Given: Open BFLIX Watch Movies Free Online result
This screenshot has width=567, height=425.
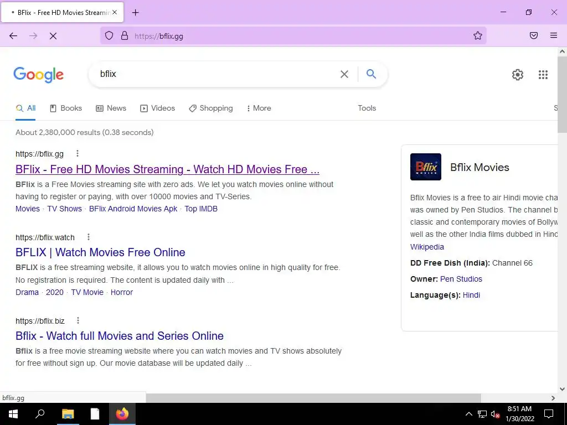Looking at the screenshot, I should (x=100, y=252).
